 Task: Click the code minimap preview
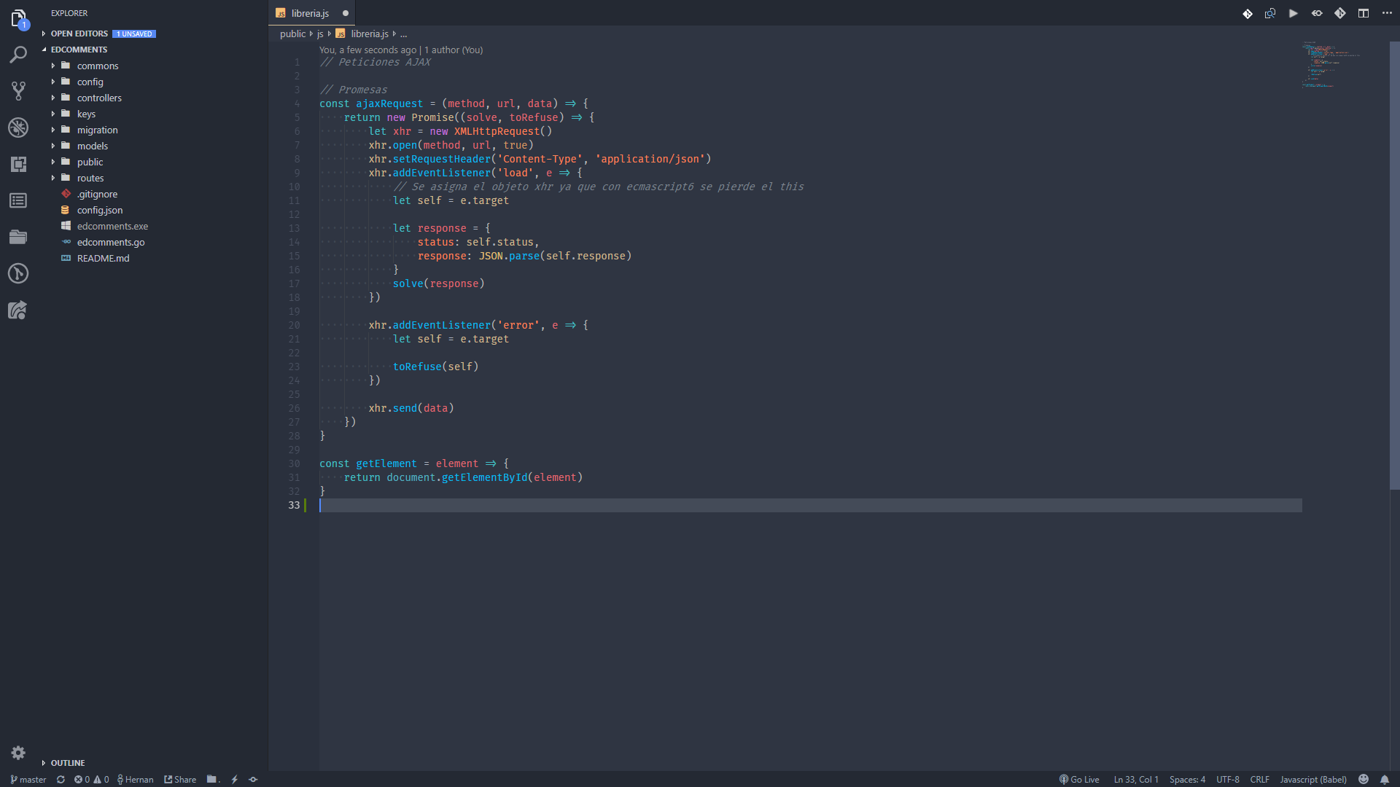coord(1329,66)
